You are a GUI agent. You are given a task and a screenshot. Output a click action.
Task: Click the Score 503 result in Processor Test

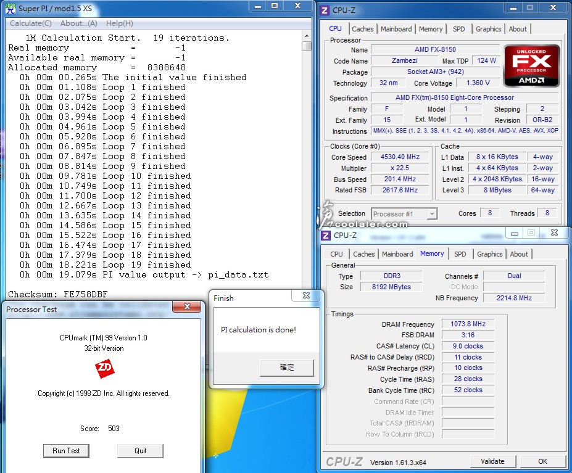tap(99, 429)
